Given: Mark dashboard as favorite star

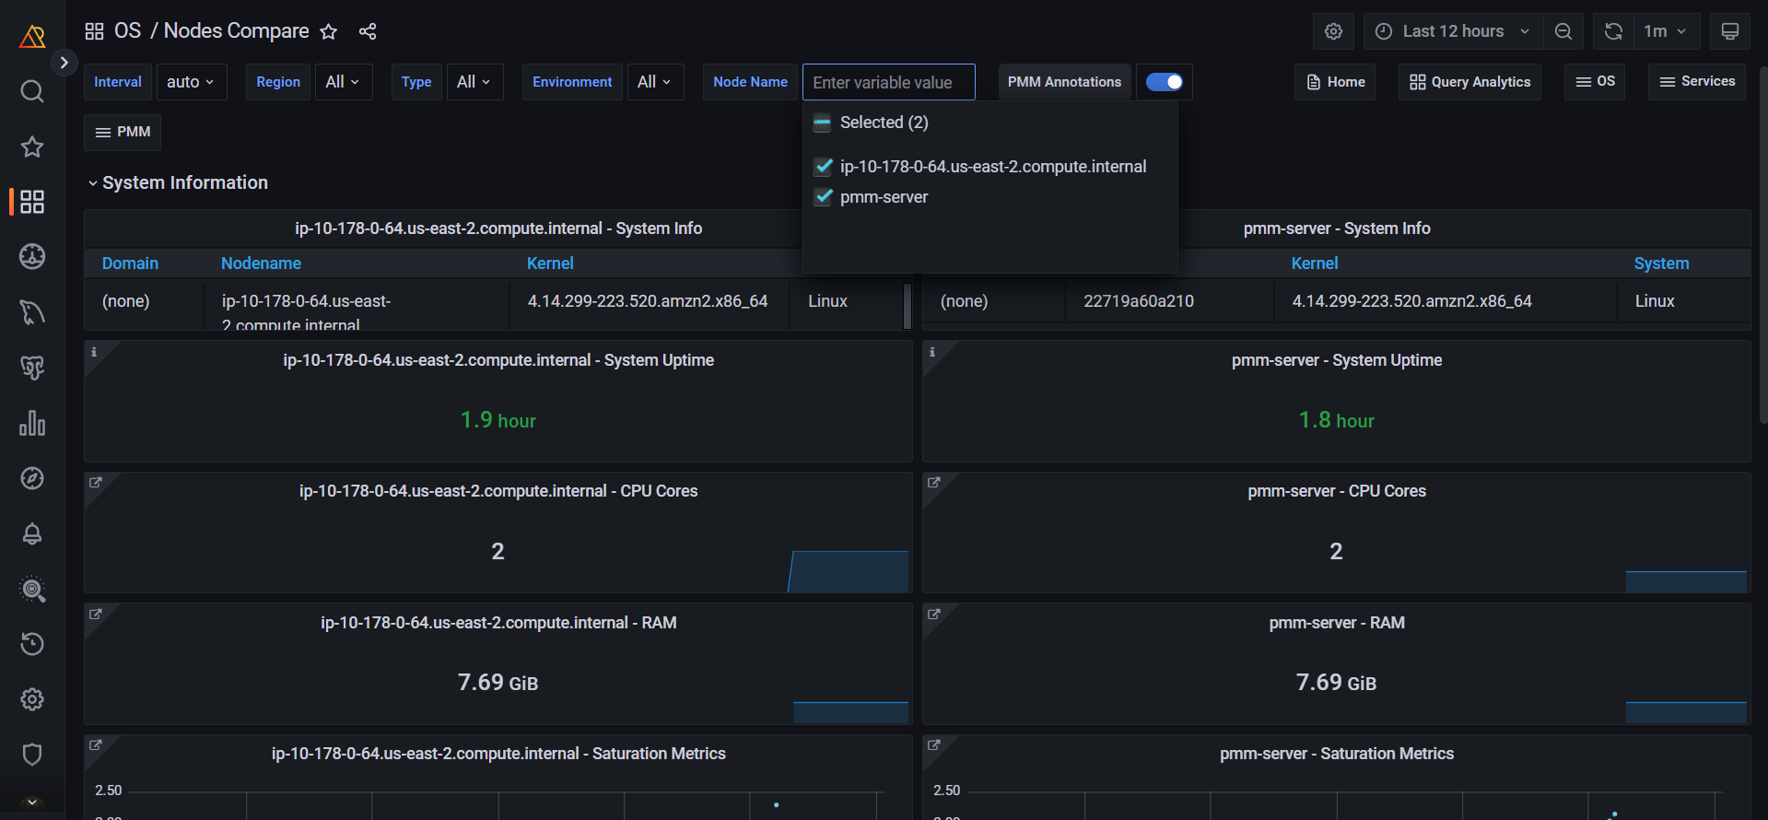Looking at the screenshot, I should pos(329,31).
